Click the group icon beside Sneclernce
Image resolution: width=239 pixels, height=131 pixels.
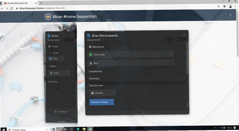point(90,47)
